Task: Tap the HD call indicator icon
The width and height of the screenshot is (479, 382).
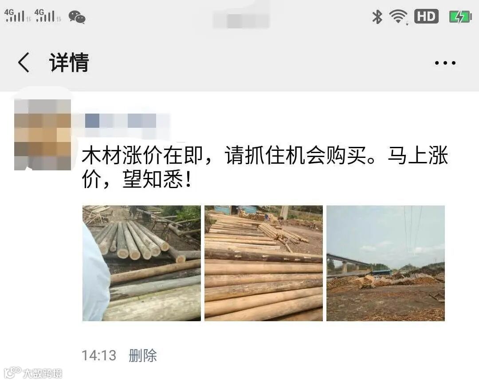Action: click(426, 16)
